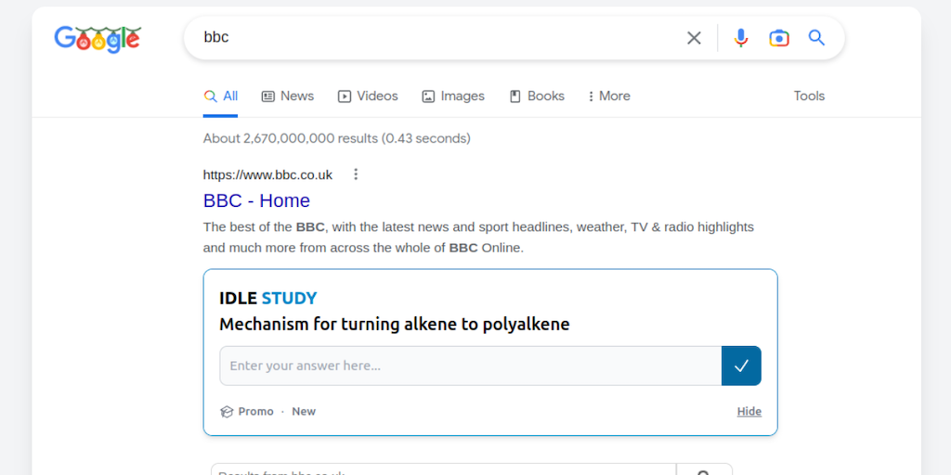The image size is (951, 475).
Task: Open the Tools options
Action: (809, 96)
